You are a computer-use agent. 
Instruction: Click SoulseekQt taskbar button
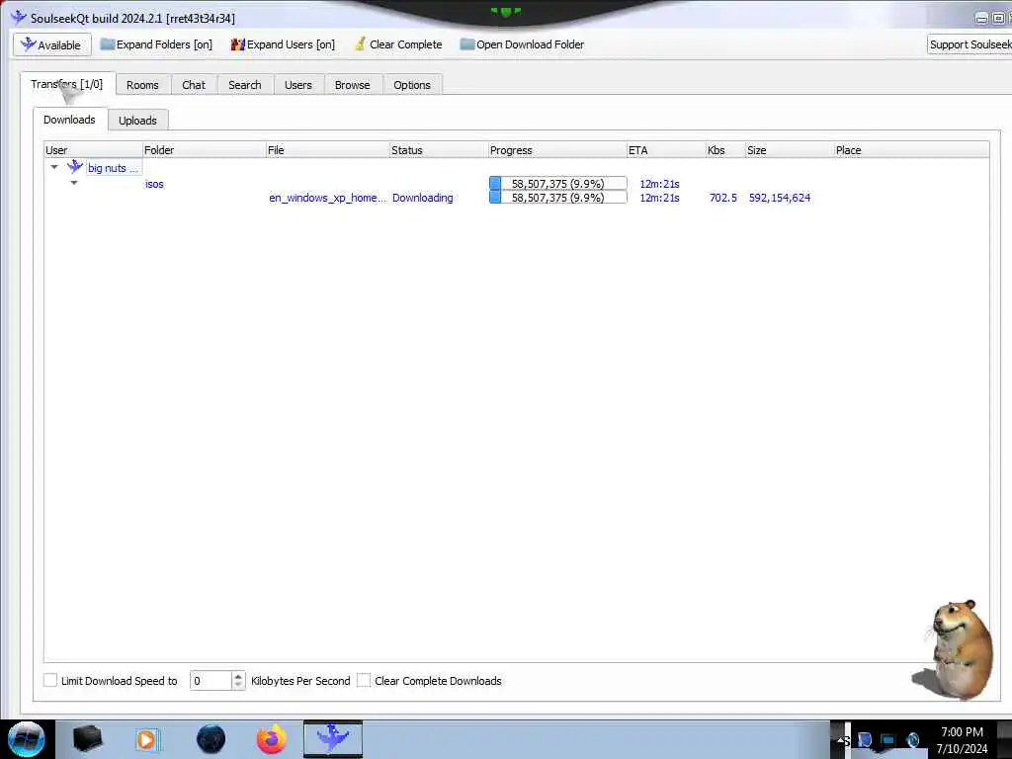pos(333,739)
